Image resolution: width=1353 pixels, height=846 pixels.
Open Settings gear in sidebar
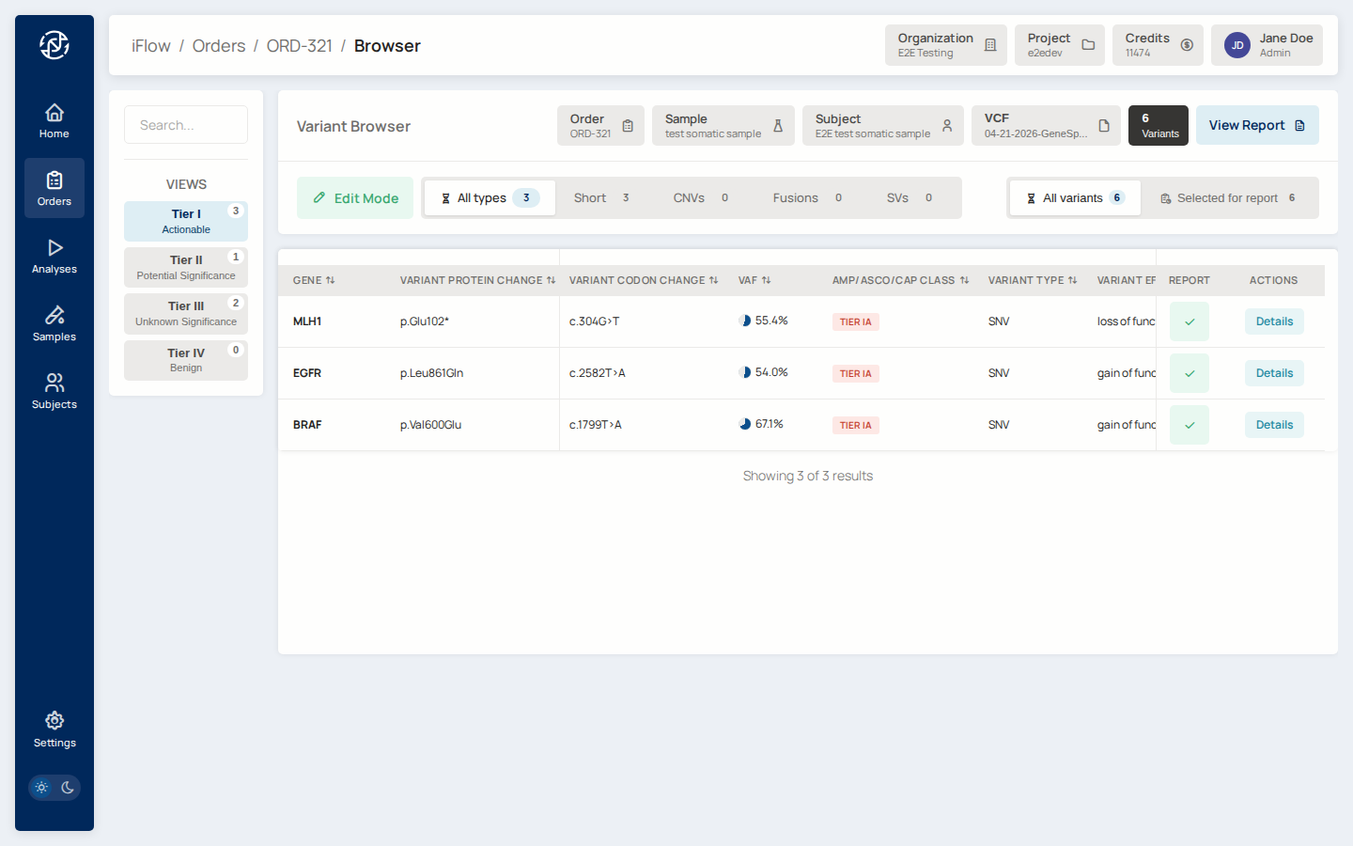(x=54, y=729)
